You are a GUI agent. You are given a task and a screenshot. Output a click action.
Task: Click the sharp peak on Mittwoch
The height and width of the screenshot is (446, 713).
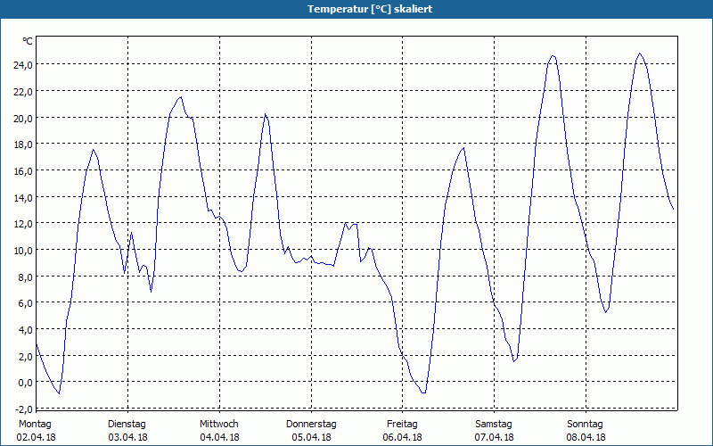point(265,114)
